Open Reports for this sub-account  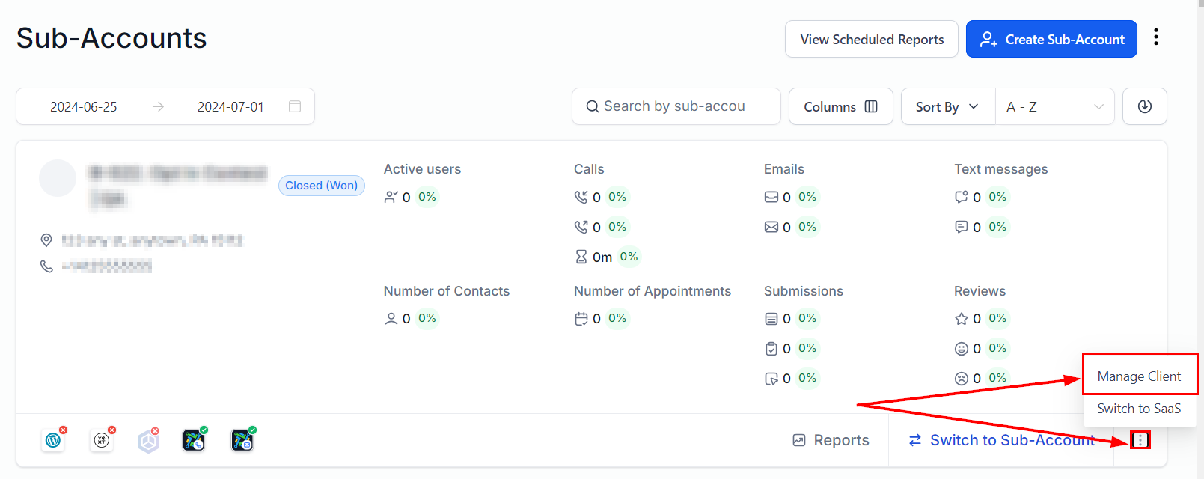(x=831, y=440)
